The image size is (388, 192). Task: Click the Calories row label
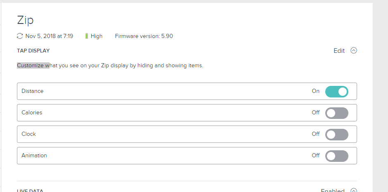pos(32,113)
